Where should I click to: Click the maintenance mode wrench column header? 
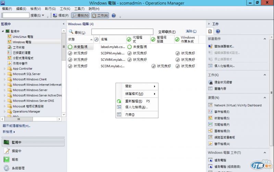click(96, 39)
